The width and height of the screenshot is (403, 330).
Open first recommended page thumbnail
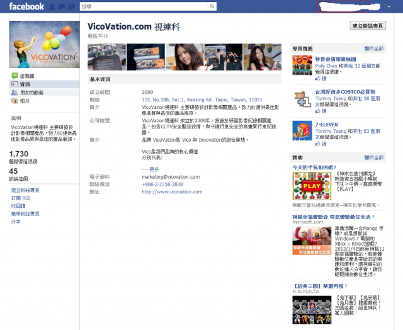pos(302,65)
